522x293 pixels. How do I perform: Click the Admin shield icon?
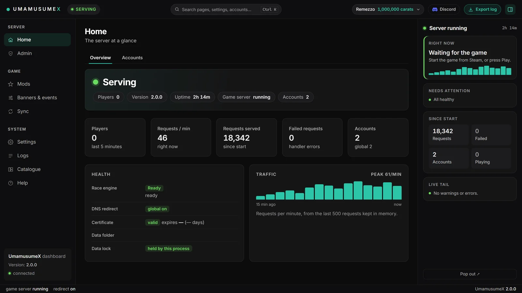pyautogui.click(x=10, y=53)
